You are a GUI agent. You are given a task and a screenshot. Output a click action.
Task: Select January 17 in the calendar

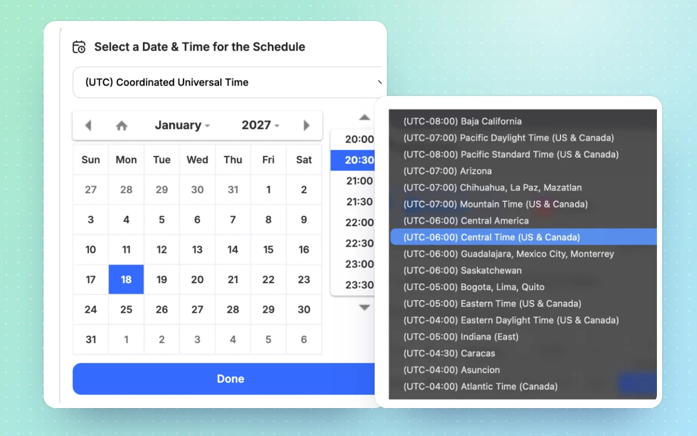coord(91,280)
